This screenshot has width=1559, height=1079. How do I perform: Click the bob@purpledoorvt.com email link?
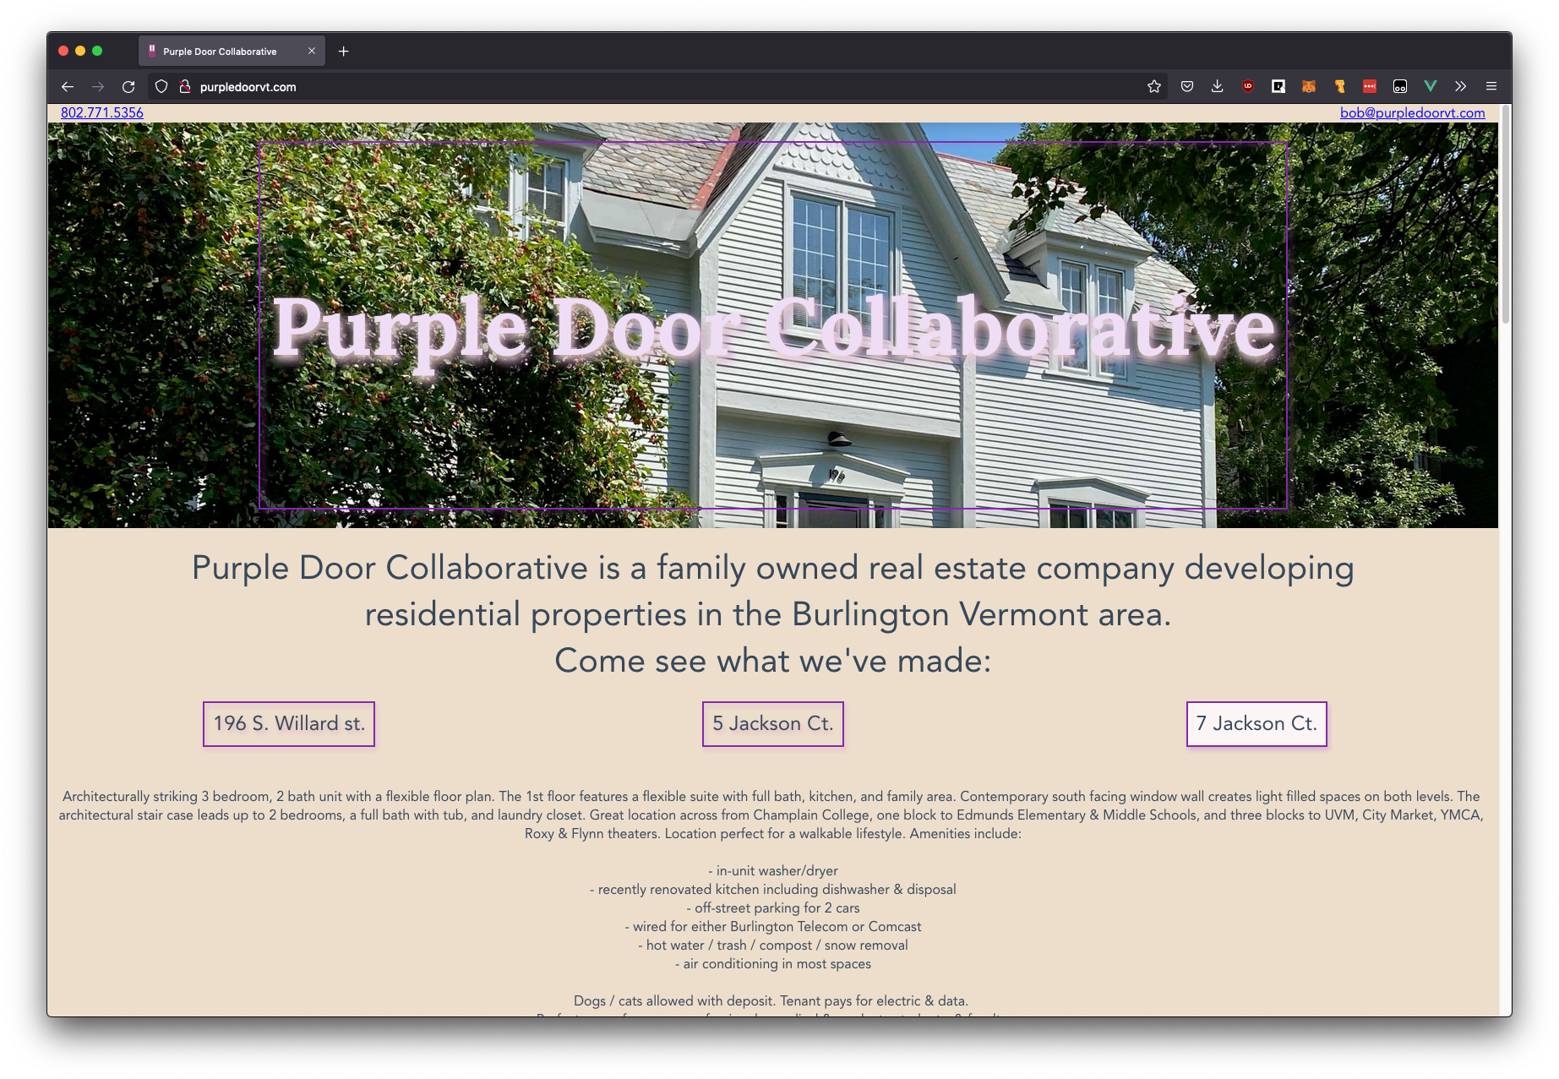click(x=1412, y=112)
